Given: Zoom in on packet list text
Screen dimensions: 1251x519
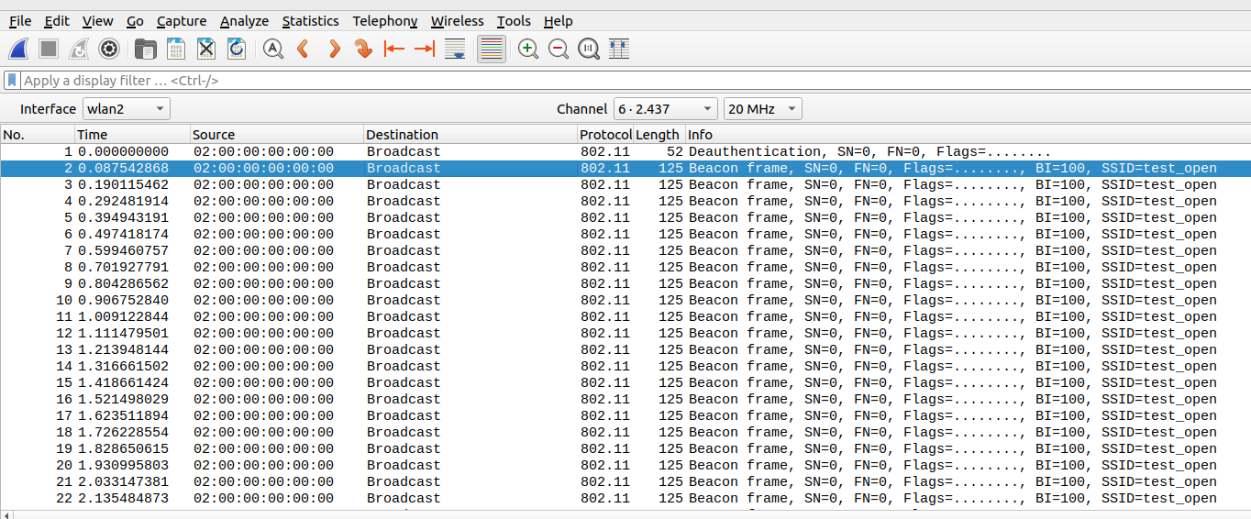Looking at the screenshot, I should (x=528, y=50).
